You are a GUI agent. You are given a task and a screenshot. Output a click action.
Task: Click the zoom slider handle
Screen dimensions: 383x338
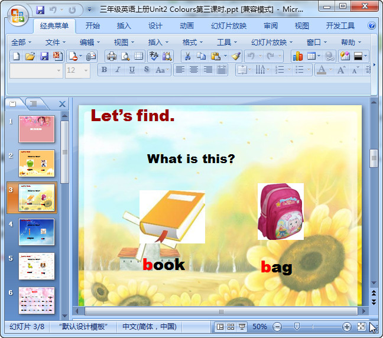tap(297, 327)
